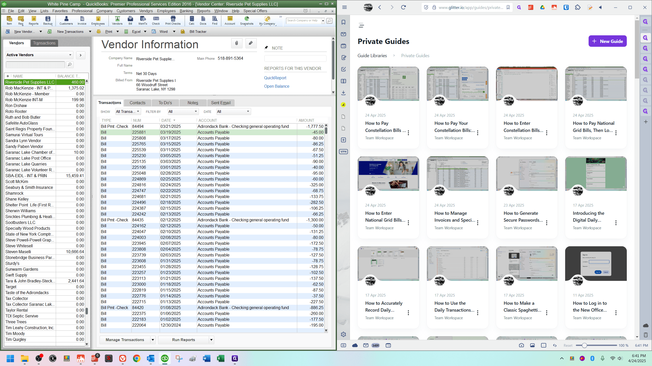The image size is (652, 366).
Task: Click the New Guide button
Action: click(608, 41)
